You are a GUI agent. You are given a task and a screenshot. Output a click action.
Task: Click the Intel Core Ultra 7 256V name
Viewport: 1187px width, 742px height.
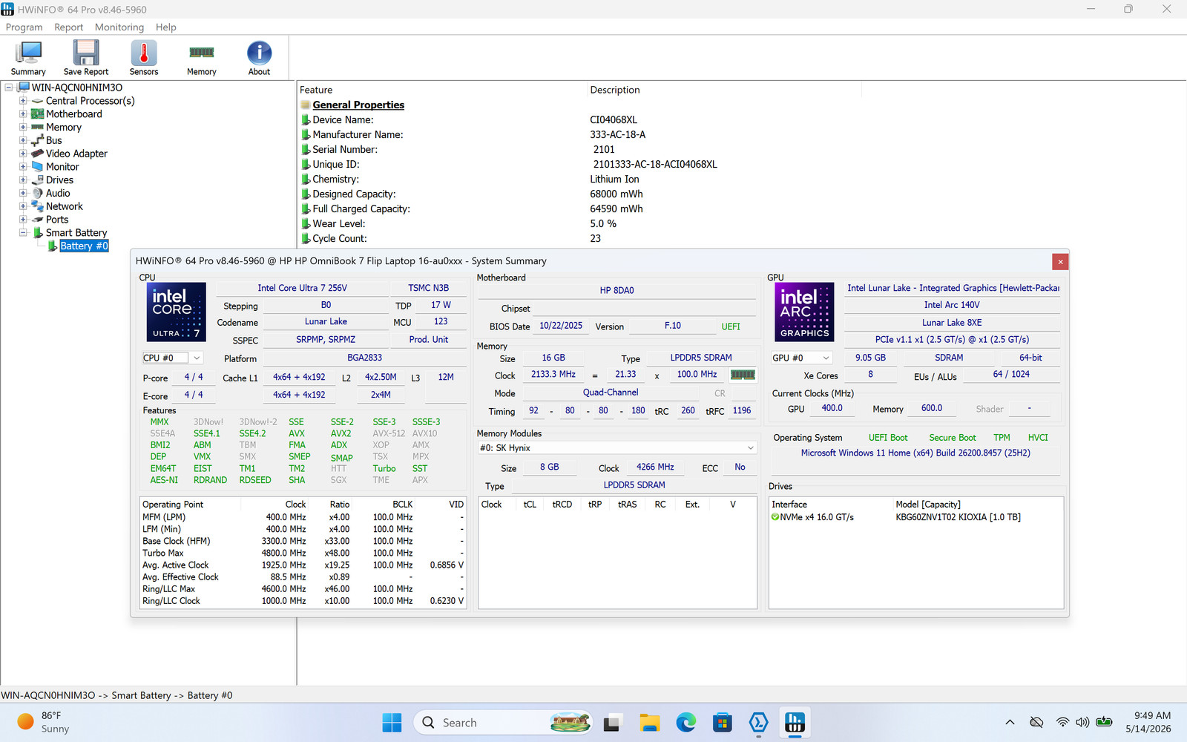click(x=302, y=288)
